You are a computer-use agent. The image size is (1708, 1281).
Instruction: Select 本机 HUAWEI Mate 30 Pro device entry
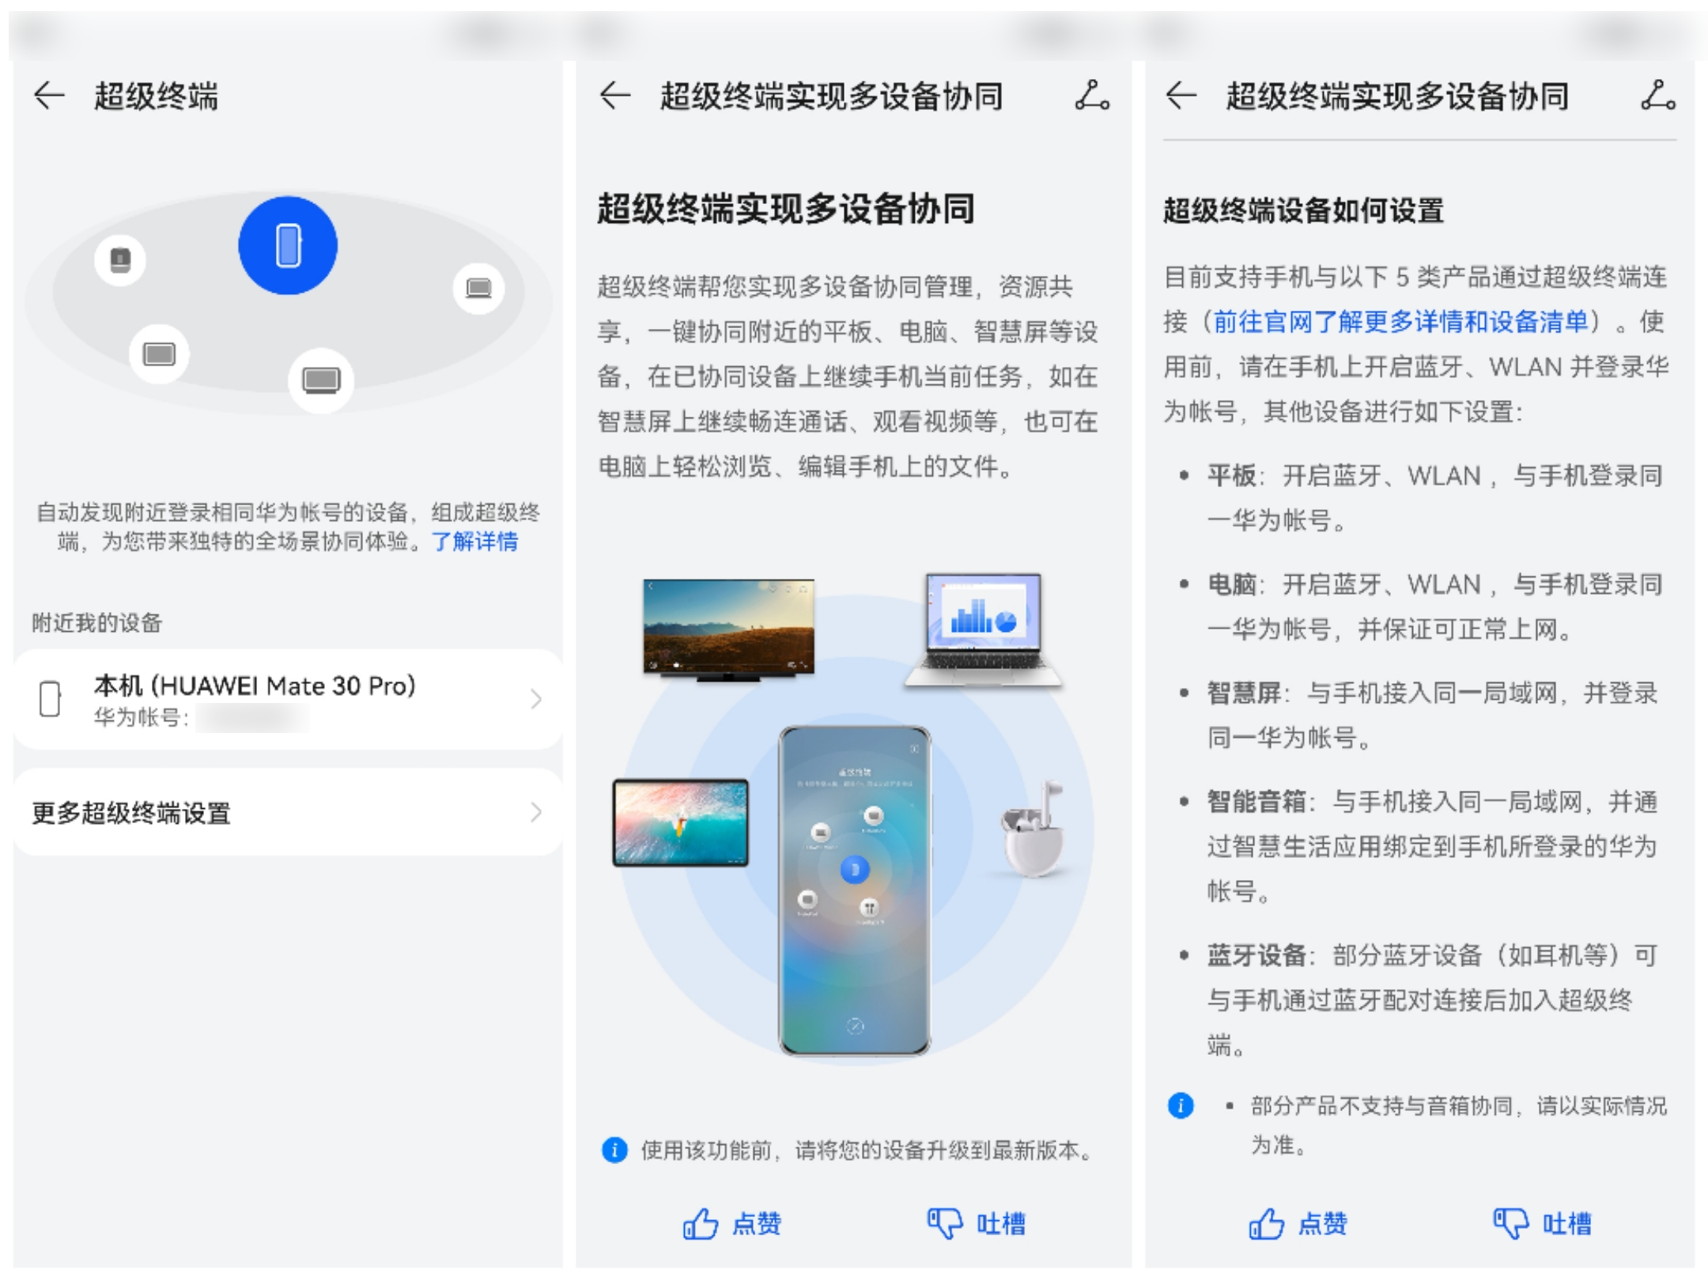point(282,698)
